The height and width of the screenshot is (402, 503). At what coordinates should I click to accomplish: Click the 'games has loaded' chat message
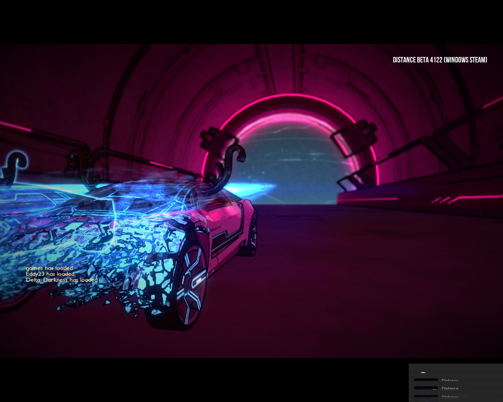50,268
